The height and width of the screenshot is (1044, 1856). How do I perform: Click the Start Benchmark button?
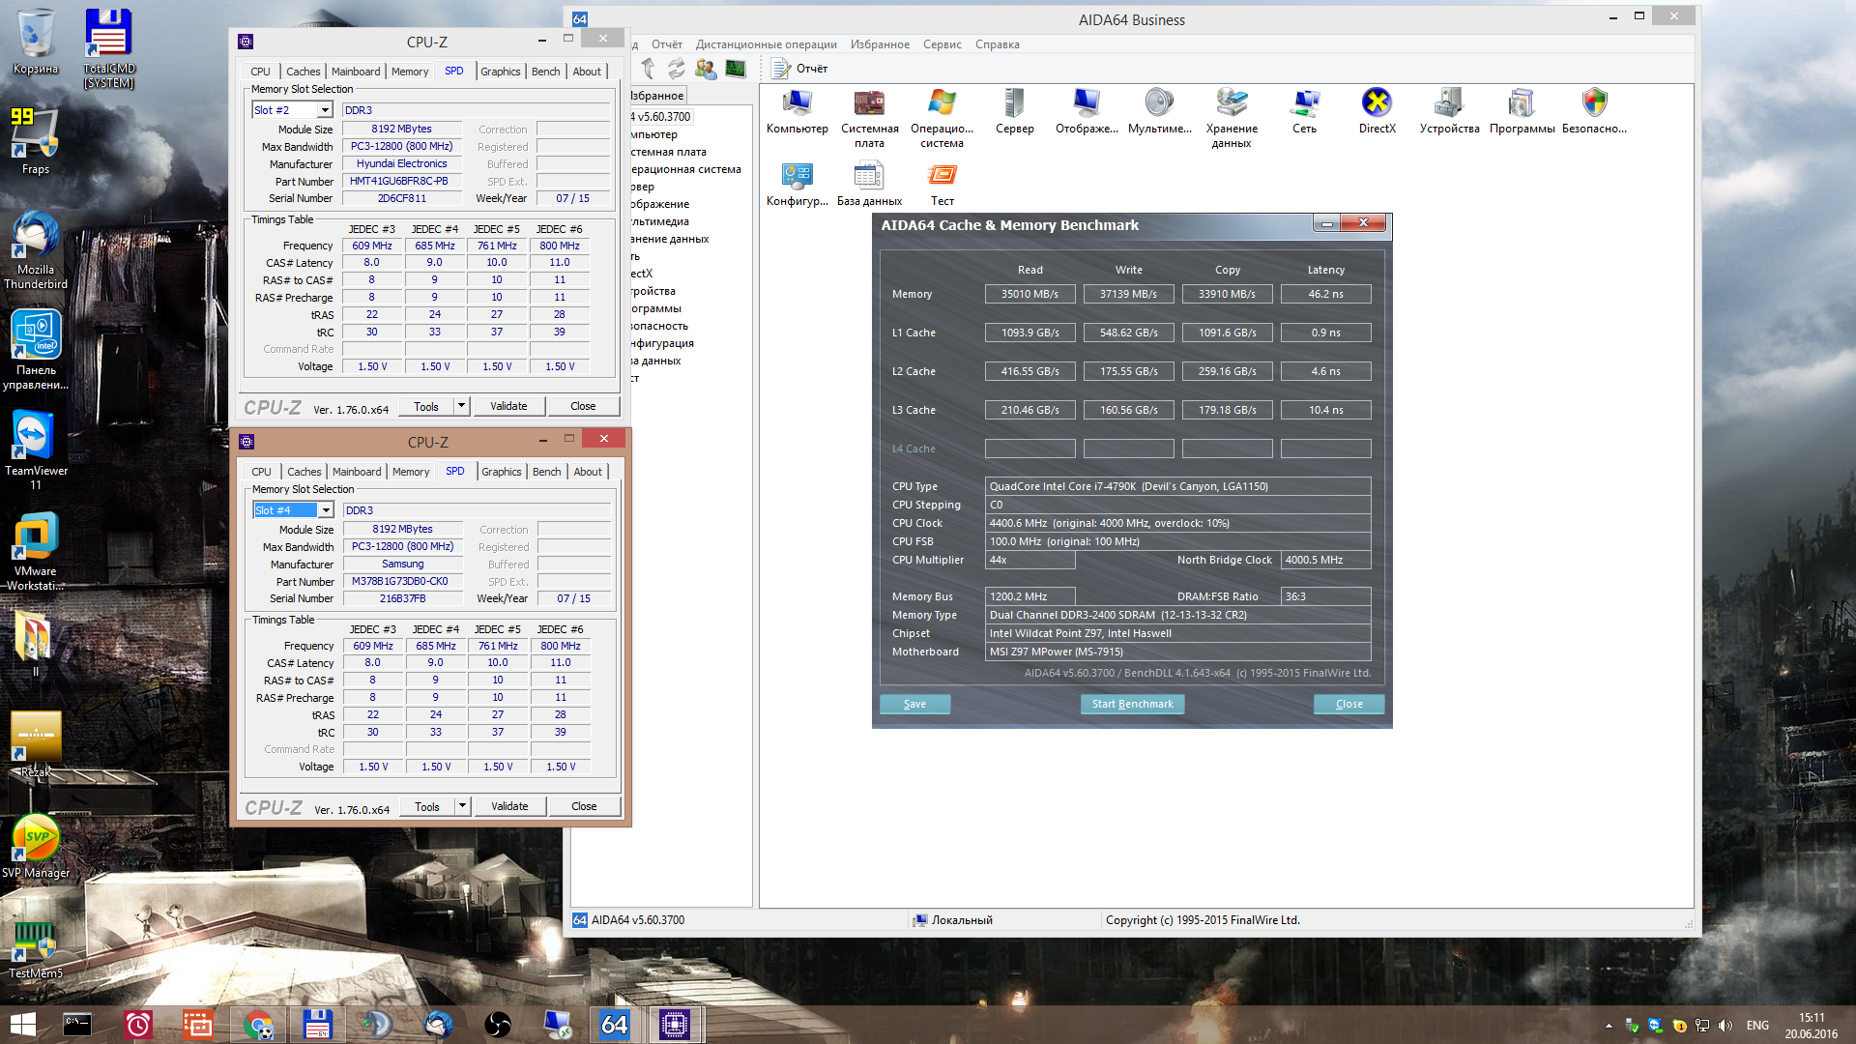[x=1132, y=704]
